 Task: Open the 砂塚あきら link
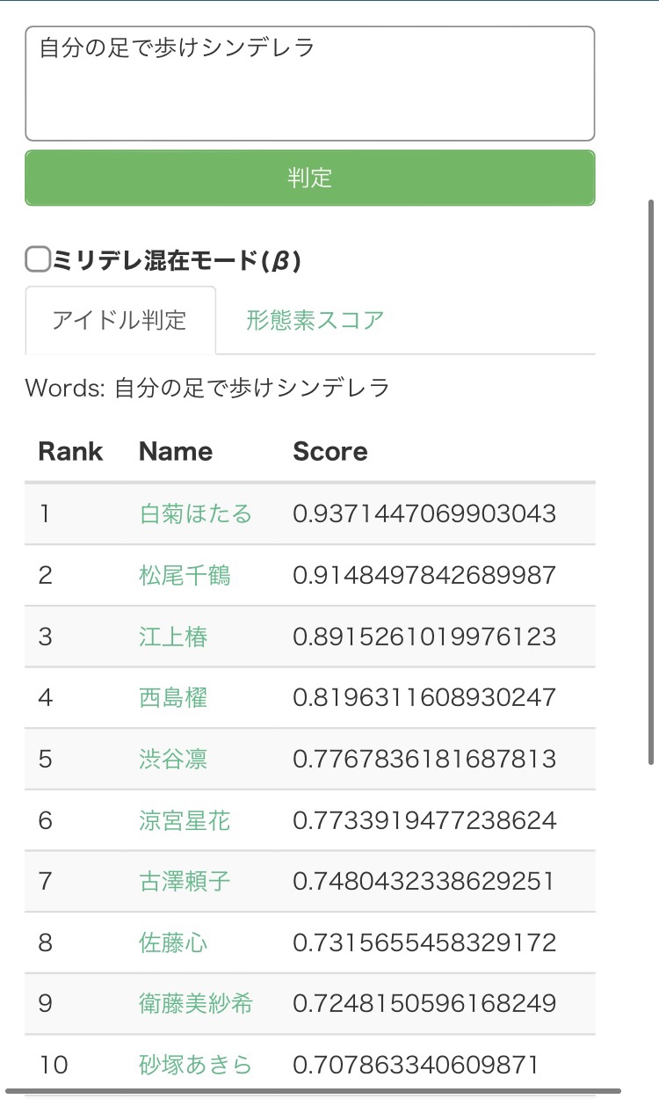pos(196,1065)
